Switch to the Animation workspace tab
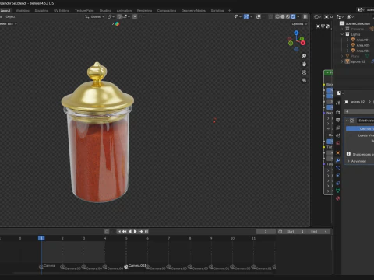374x280 pixels. point(124,11)
